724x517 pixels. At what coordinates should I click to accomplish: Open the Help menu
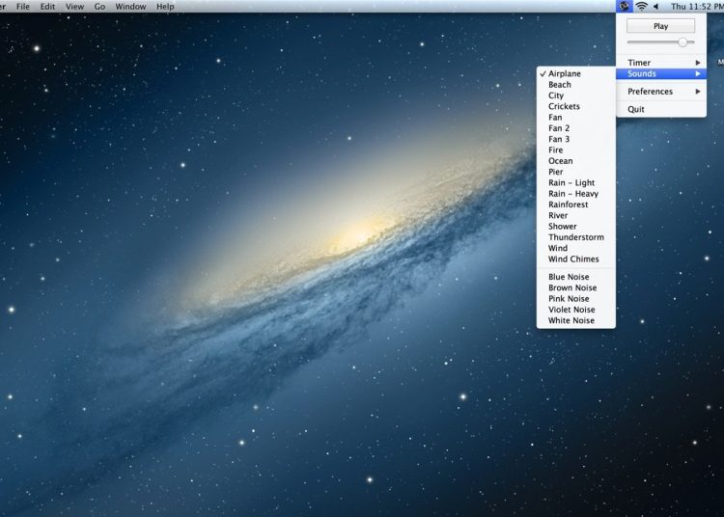pyautogui.click(x=165, y=7)
